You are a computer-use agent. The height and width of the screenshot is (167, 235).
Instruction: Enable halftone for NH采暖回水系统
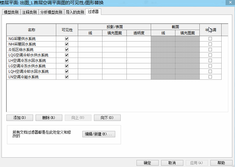point(210,44)
